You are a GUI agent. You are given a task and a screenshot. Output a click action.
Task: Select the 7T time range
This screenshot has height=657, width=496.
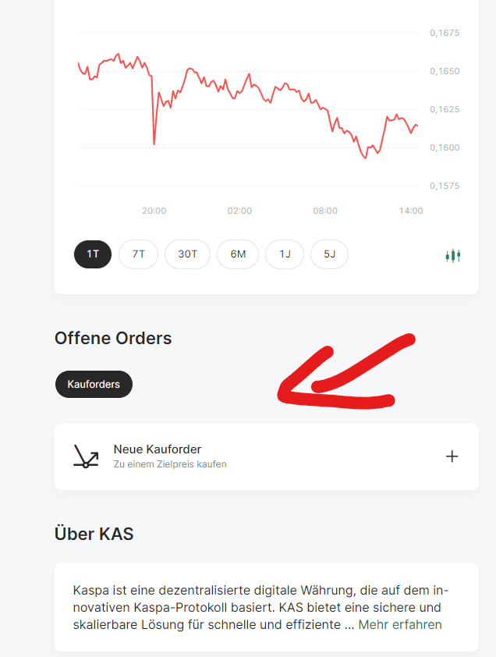[x=138, y=254]
